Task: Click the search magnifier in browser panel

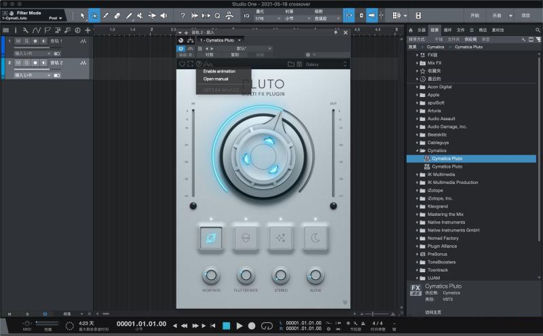Action: click(x=538, y=30)
